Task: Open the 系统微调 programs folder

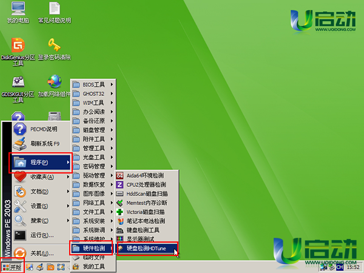Action: pyautogui.click(x=93, y=230)
